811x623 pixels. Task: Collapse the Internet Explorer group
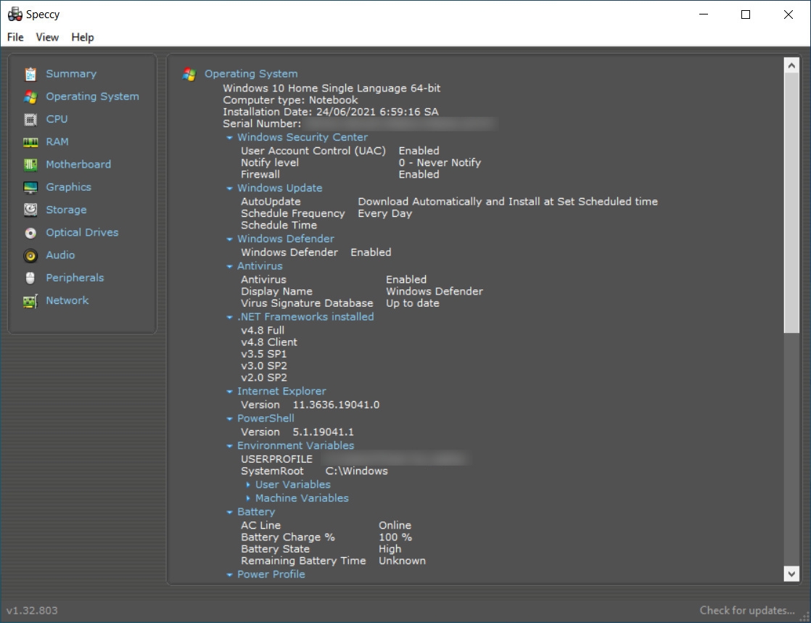(x=229, y=392)
